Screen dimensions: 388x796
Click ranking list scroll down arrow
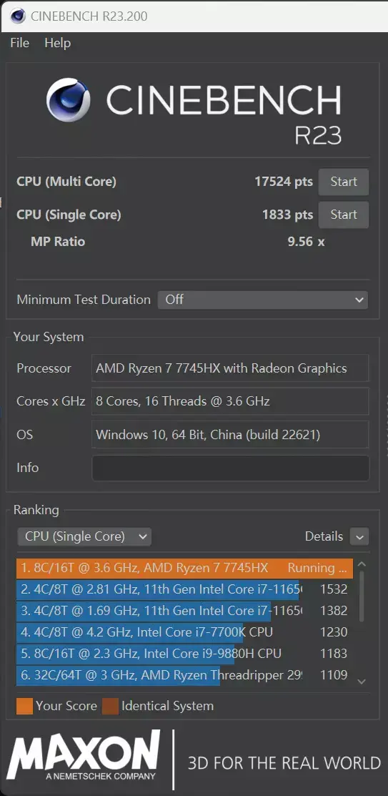pos(361,682)
